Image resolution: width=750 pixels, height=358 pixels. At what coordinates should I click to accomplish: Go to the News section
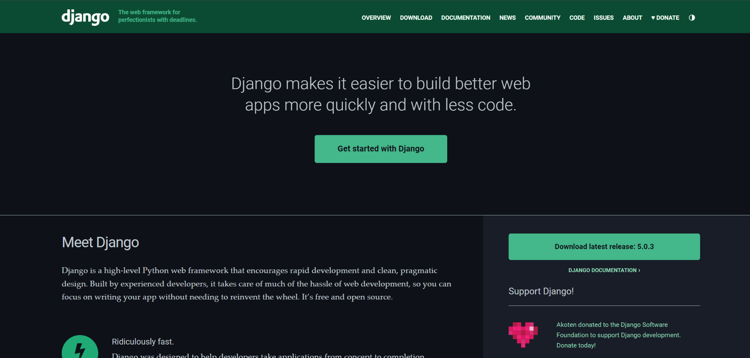click(507, 18)
